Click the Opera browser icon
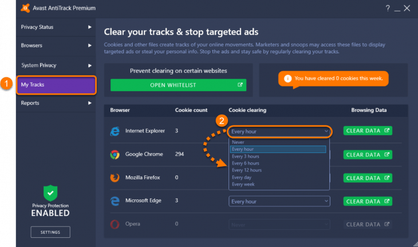The image size is (418, 247). (x=115, y=224)
